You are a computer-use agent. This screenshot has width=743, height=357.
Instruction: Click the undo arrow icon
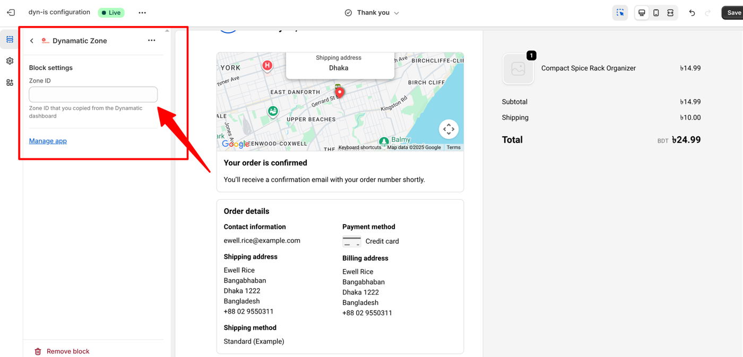click(x=692, y=13)
